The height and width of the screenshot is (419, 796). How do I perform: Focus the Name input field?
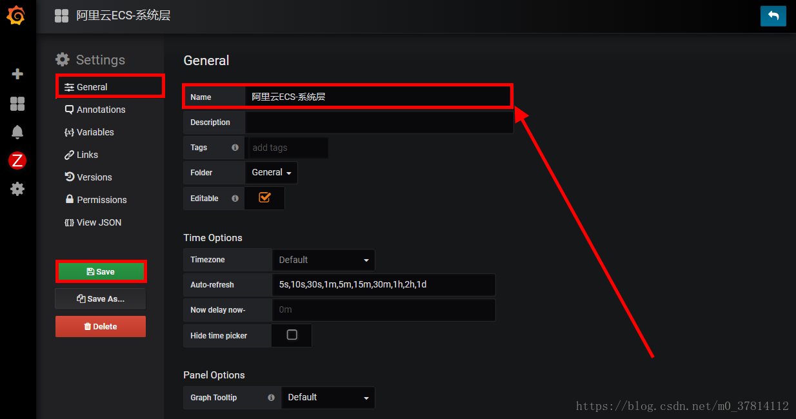pos(378,97)
